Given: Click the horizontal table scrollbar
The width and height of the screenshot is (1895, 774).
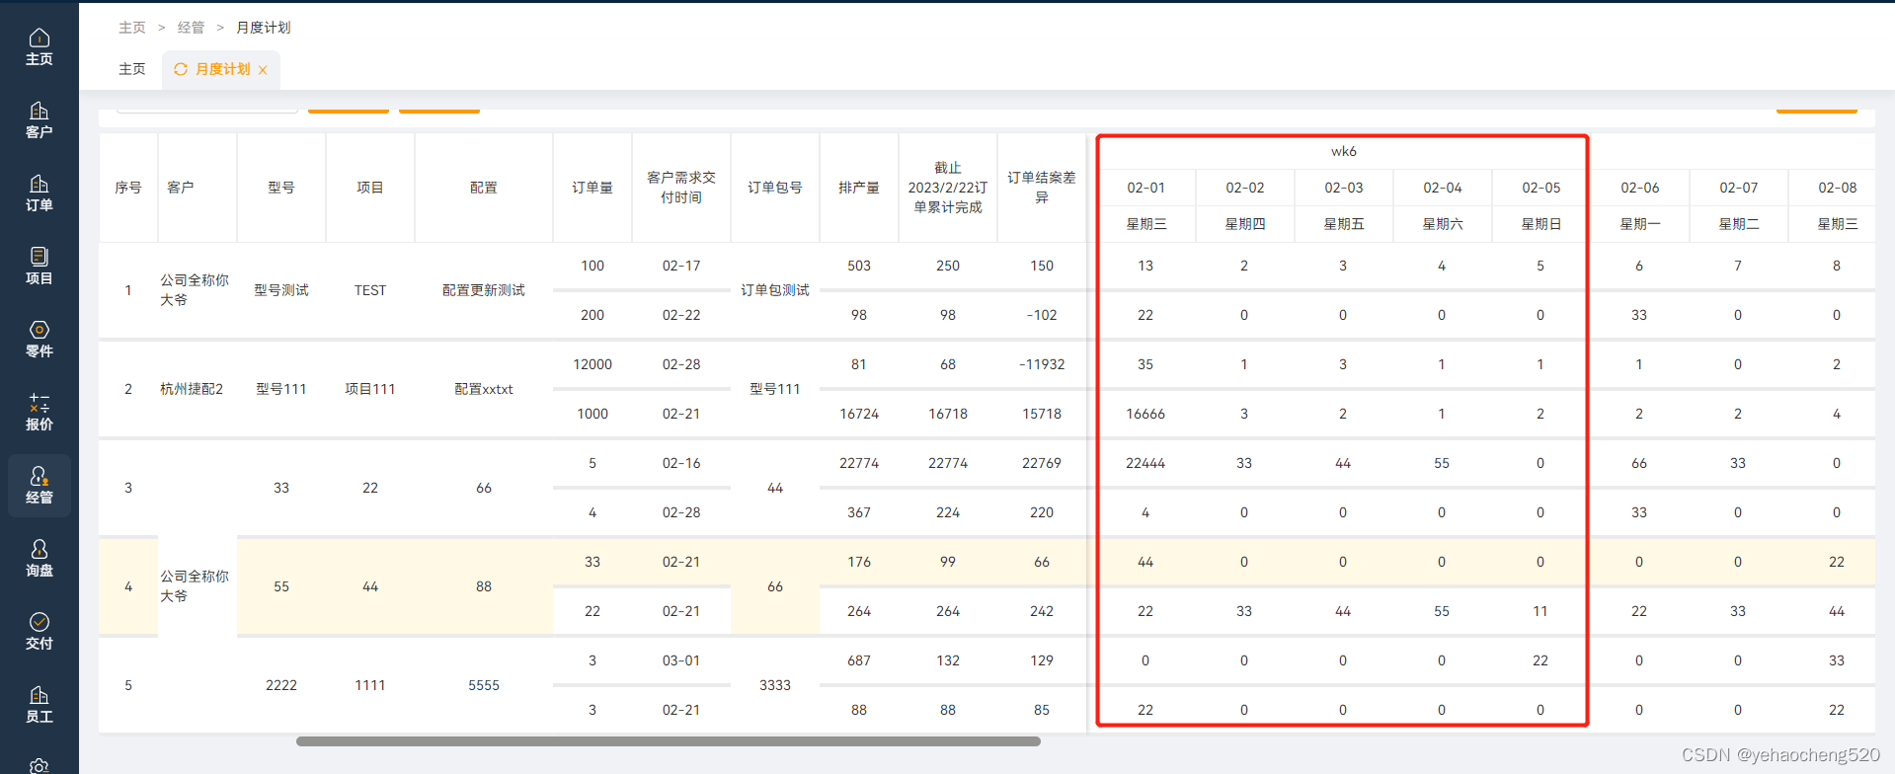Looking at the screenshot, I should pyautogui.click(x=668, y=741).
